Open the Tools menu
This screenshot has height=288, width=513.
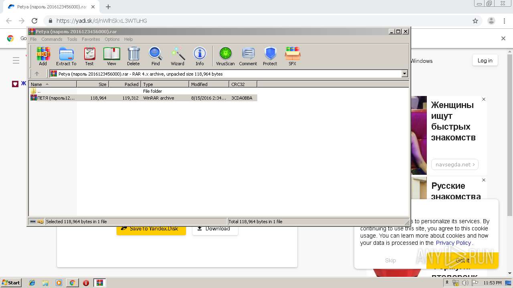coord(72,39)
